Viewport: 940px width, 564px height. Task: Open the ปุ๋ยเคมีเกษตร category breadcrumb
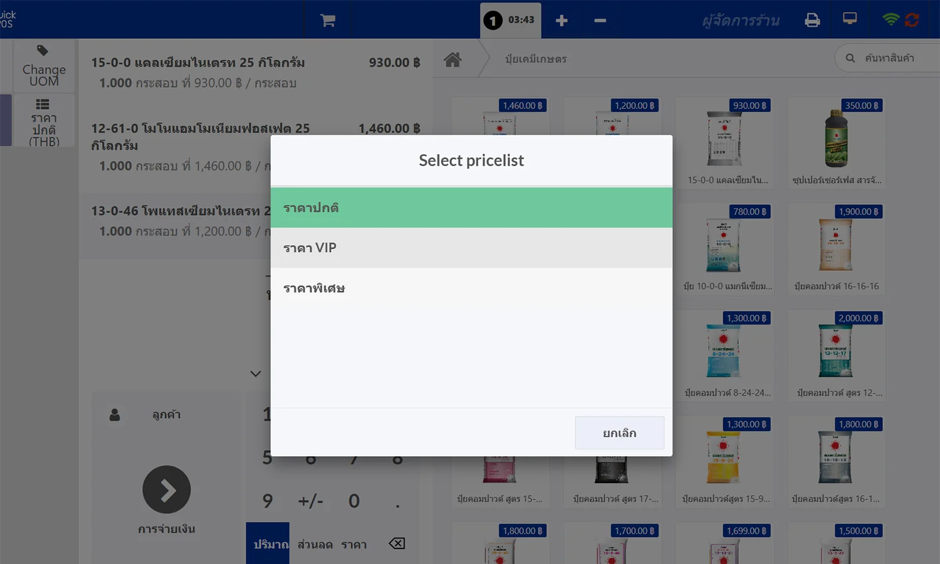click(536, 59)
